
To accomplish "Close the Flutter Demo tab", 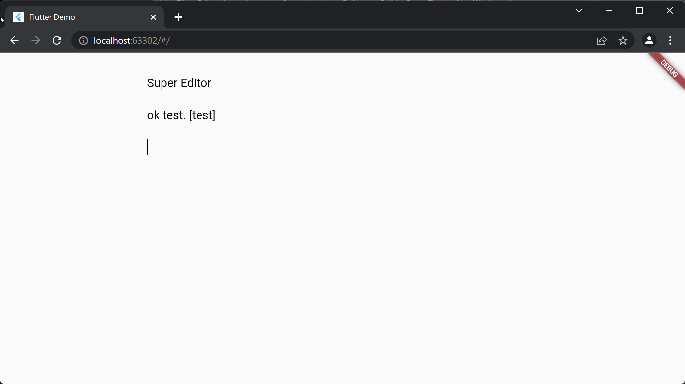I will 153,17.
